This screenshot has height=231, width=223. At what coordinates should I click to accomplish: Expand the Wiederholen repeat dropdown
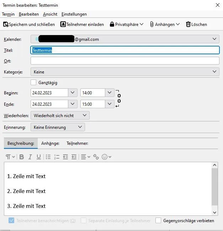click(60, 115)
